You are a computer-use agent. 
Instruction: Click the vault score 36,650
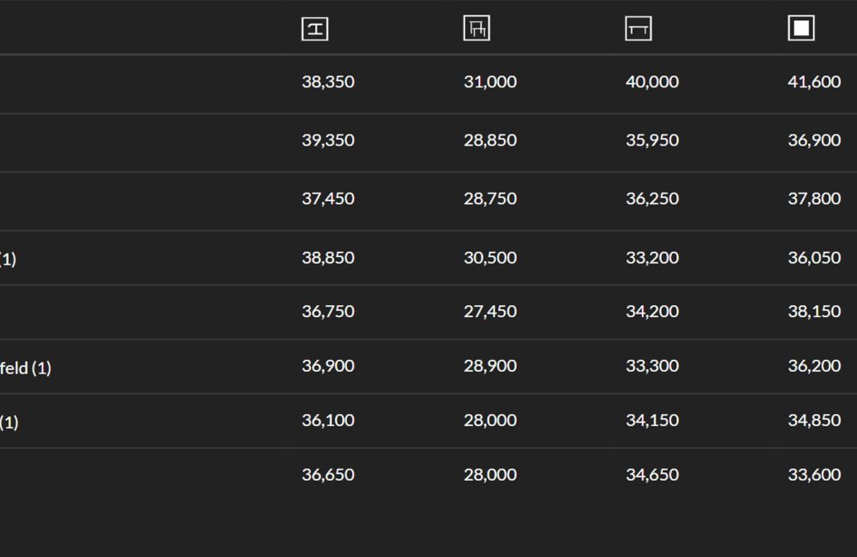327,475
